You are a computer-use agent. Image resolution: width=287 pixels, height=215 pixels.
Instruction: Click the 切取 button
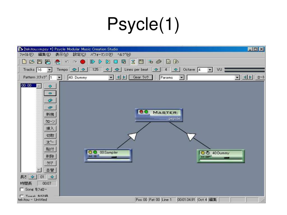50,135
